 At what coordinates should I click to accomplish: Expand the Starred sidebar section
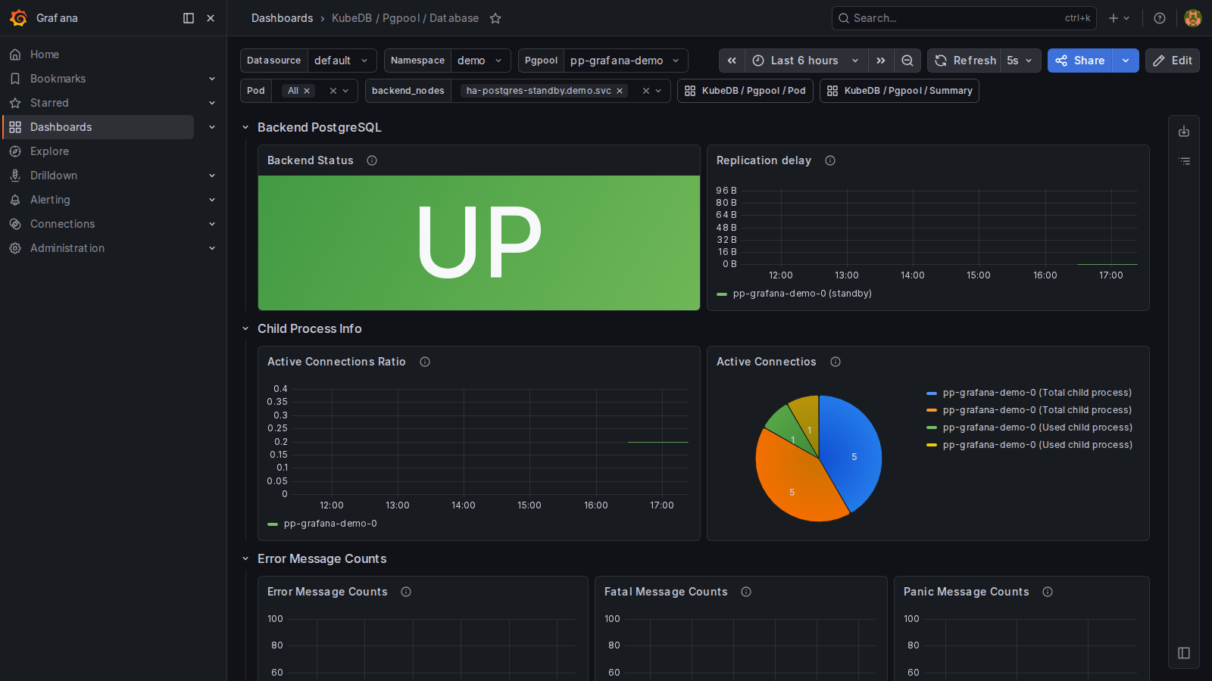212,103
